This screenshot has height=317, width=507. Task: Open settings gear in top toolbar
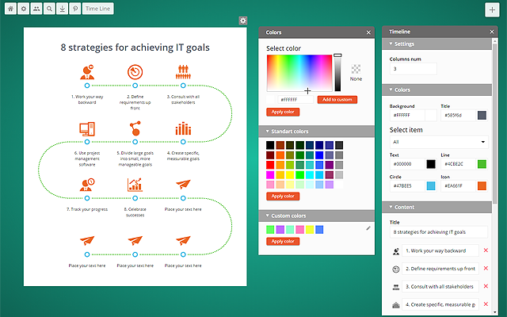23,9
